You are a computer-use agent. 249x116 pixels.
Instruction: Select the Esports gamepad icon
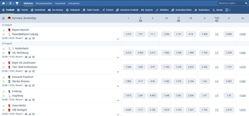pos(142,10)
